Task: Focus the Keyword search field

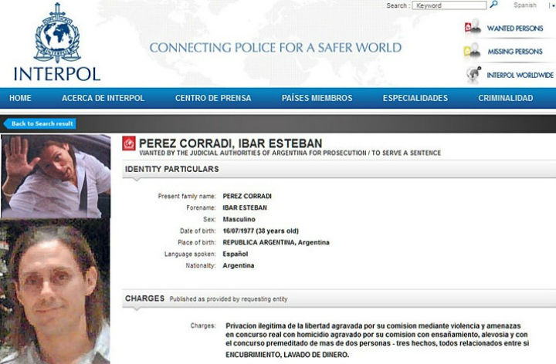Action: 449,5
